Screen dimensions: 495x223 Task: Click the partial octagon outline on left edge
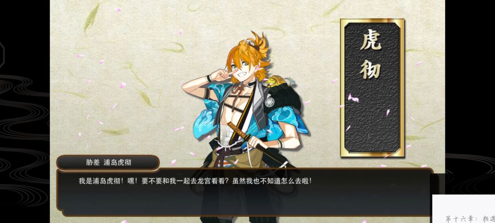pyautogui.click(x=2, y=55)
